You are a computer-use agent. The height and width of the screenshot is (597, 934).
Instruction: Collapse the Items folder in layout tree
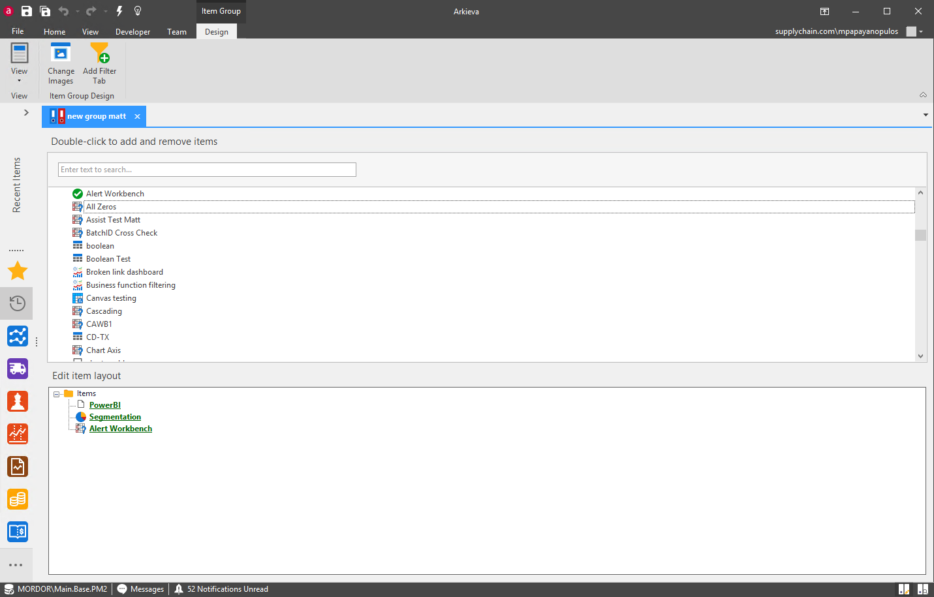56,394
